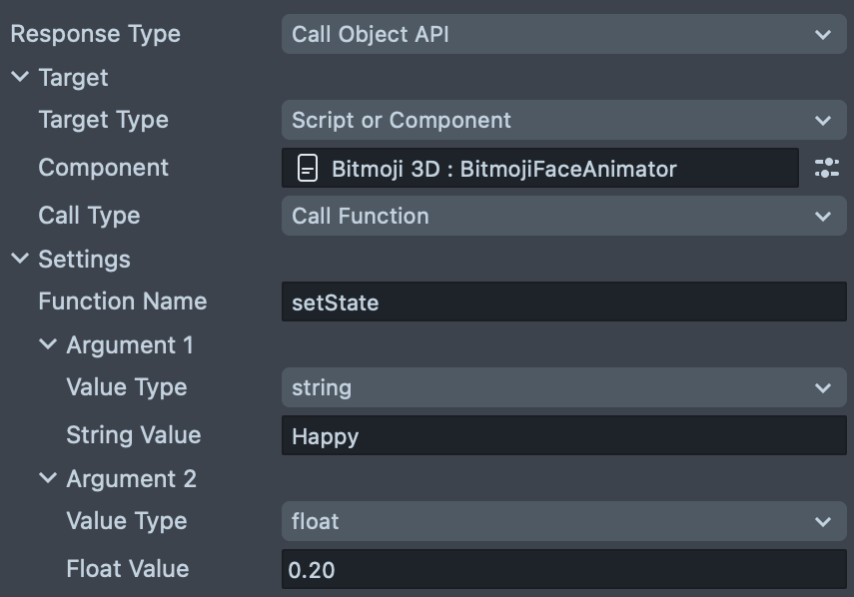Viewport: 854px width, 597px height.
Task: Open Argument 1 Value Type string dropdown
Action: click(562, 387)
